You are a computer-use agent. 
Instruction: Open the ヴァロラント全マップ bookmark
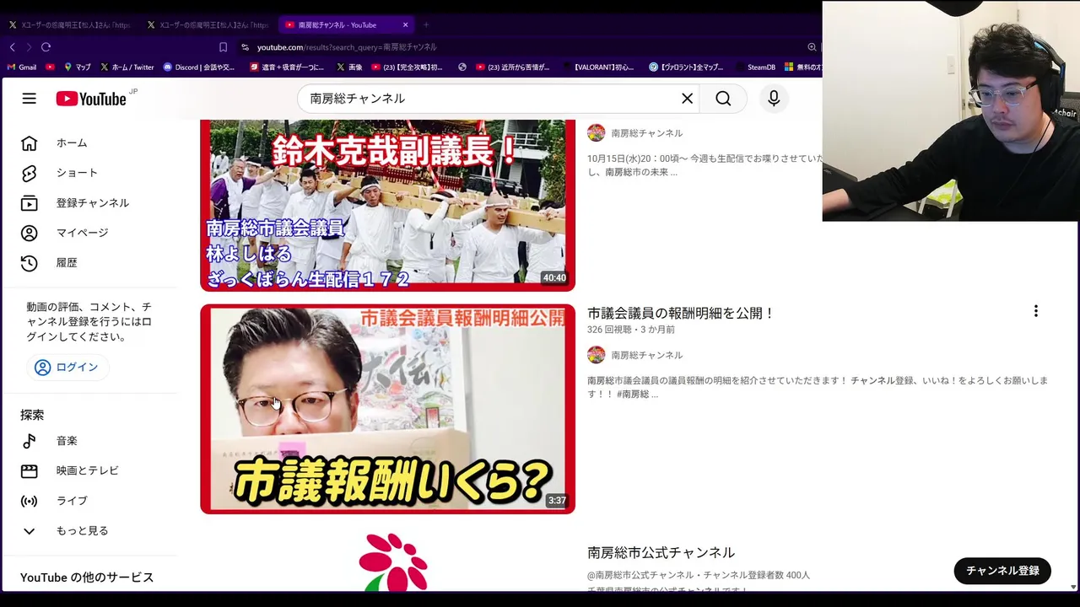coord(687,67)
